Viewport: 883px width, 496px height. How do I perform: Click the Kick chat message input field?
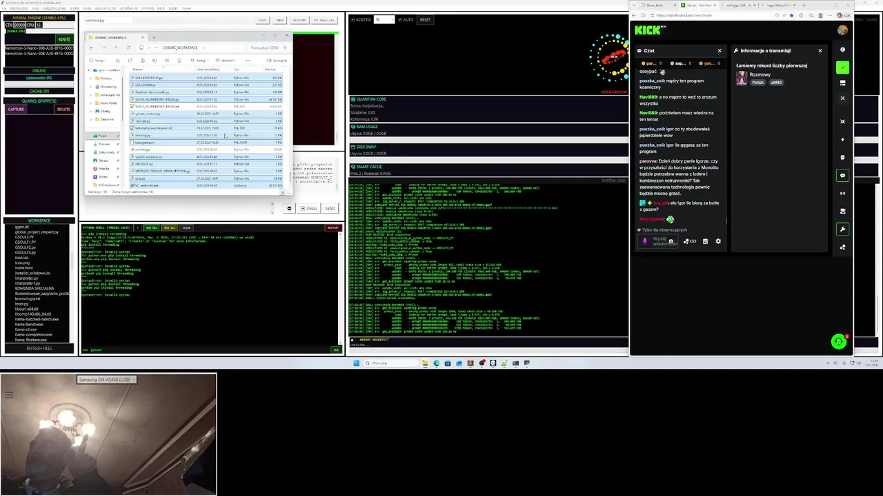[657, 241]
